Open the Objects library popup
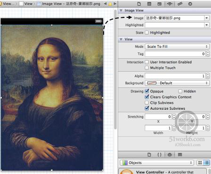The height and width of the screenshot is (174, 211). tap(156, 163)
